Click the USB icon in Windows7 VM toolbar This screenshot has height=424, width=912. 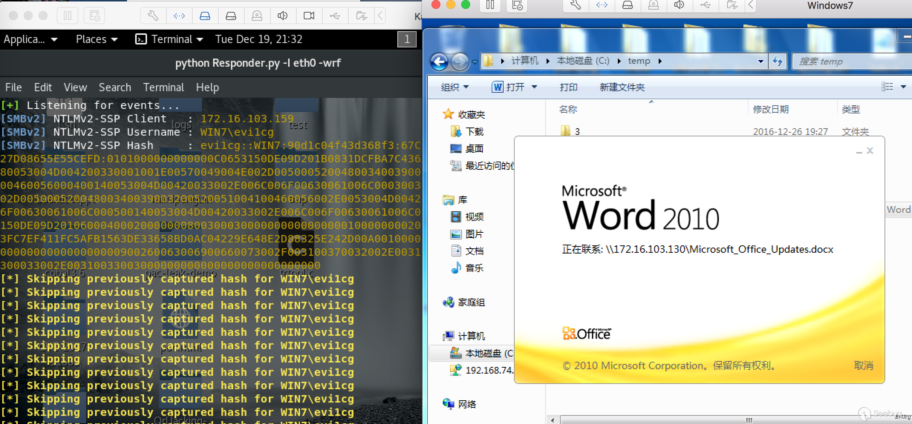click(x=705, y=5)
